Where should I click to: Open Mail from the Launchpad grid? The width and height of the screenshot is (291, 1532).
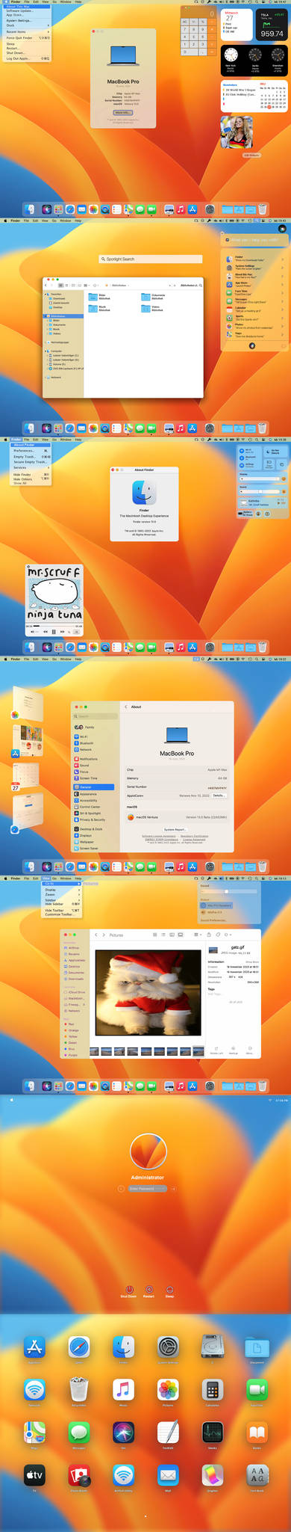(168, 1476)
